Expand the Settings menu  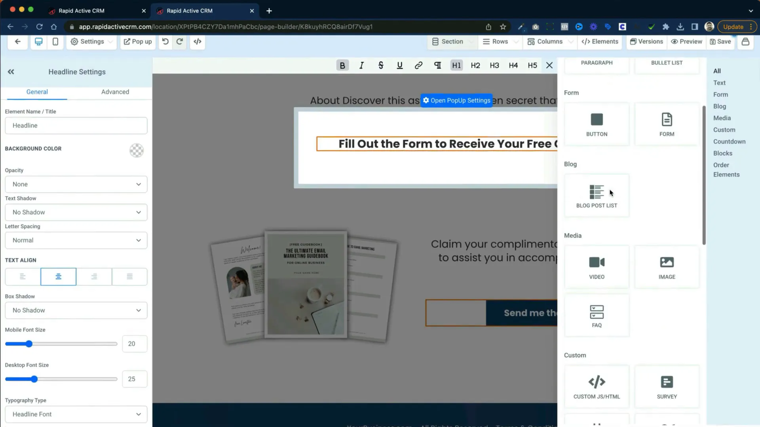coord(91,42)
